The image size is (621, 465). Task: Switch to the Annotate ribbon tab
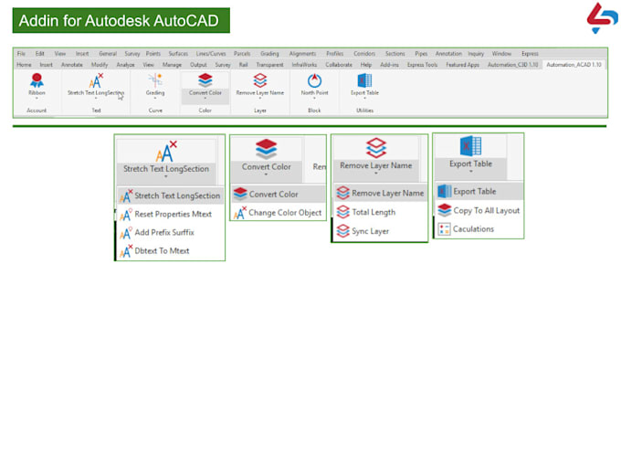[x=72, y=65]
